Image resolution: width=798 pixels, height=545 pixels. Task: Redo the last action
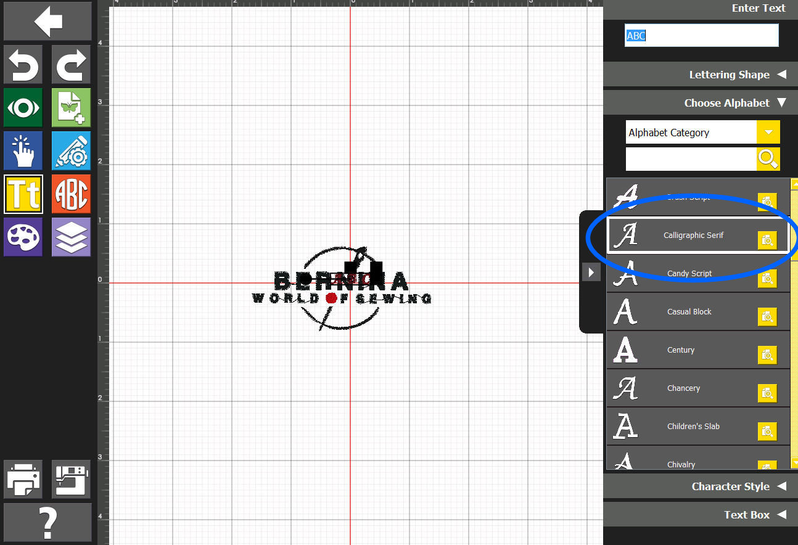coord(71,64)
